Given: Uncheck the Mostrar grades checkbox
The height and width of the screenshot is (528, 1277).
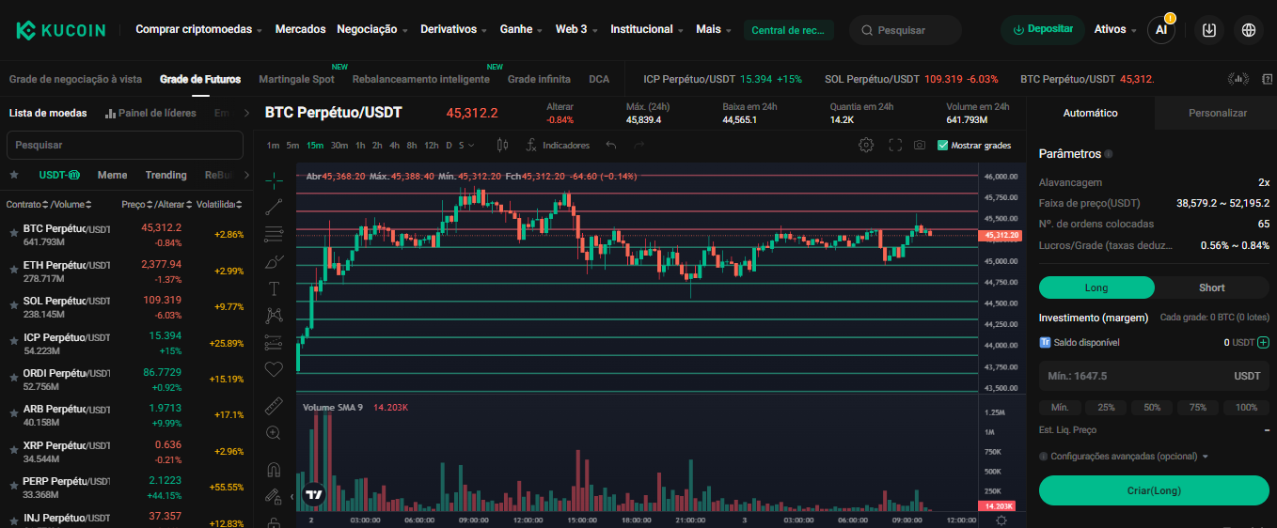Looking at the screenshot, I should (943, 146).
